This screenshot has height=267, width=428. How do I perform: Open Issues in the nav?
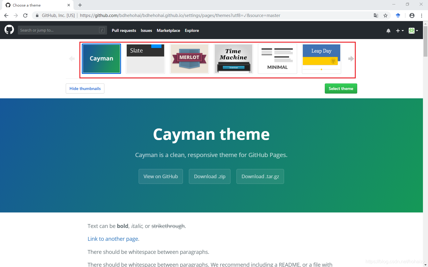[x=146, y=30]
